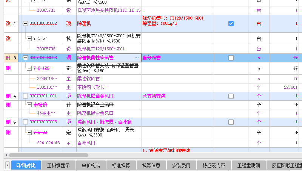Switch to the 详细对比 tab
Screen dimensions: 302x171
click(26, 165)
